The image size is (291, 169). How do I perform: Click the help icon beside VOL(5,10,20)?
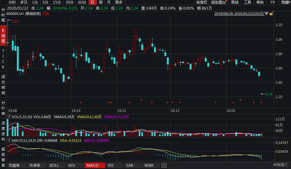(9, 117)
